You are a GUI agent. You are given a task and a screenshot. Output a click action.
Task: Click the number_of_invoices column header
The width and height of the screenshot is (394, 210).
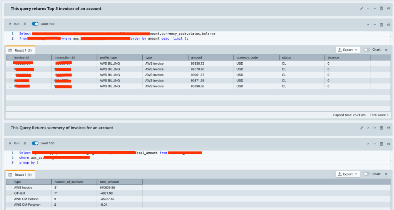tap(74, 182)
